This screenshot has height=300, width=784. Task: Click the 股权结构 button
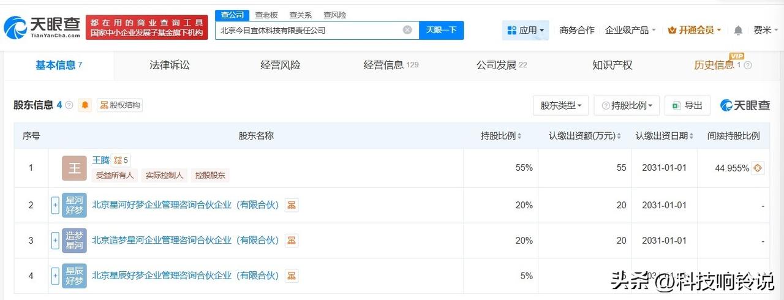click(x=119, y=105)
